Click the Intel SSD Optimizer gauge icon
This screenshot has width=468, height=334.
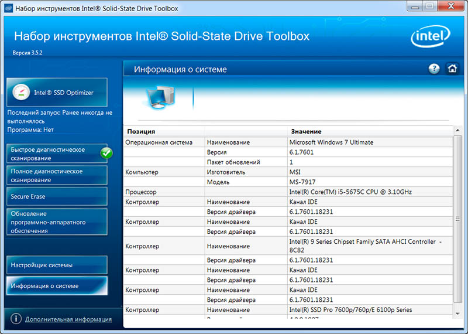[21, 93]
